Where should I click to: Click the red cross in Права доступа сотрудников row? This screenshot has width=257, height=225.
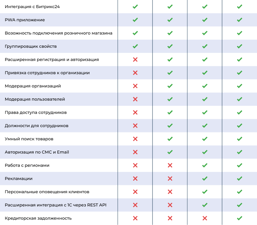pyautogui.click(x=135, y=113)
